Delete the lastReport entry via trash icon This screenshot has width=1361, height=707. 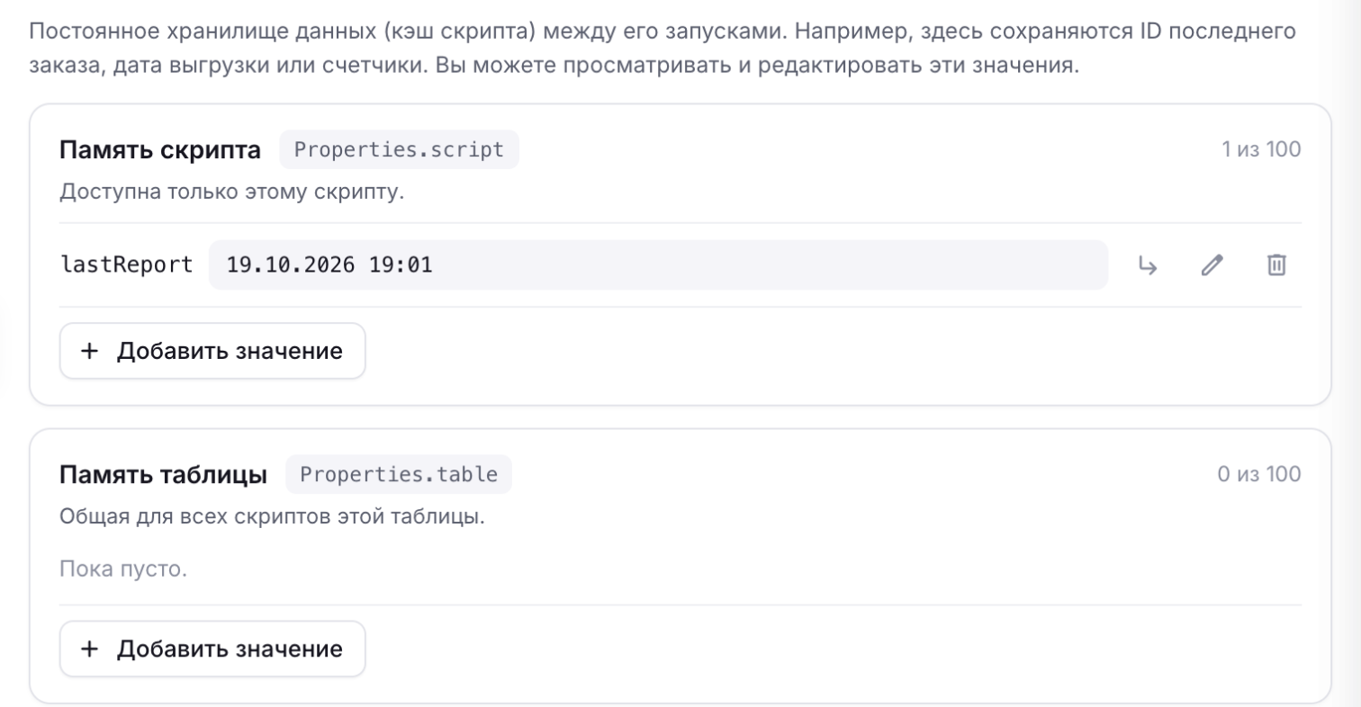pyautogui.click(x=1276, y=265)
